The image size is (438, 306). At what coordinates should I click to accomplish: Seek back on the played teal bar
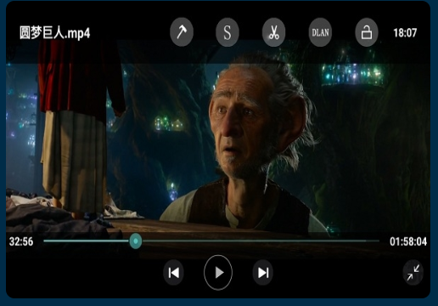coord(87,241)
